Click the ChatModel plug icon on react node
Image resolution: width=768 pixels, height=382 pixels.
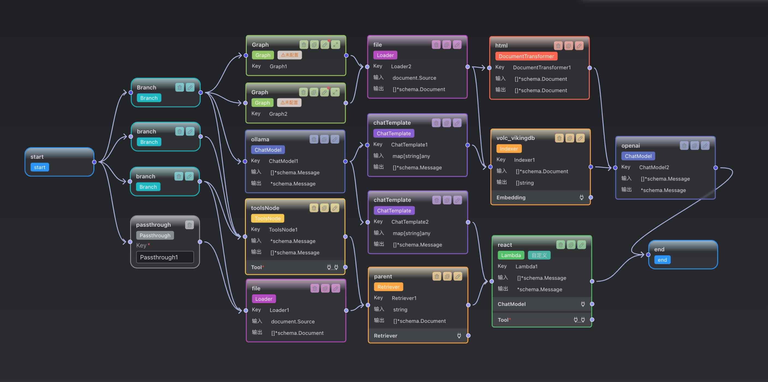[583, 304]
